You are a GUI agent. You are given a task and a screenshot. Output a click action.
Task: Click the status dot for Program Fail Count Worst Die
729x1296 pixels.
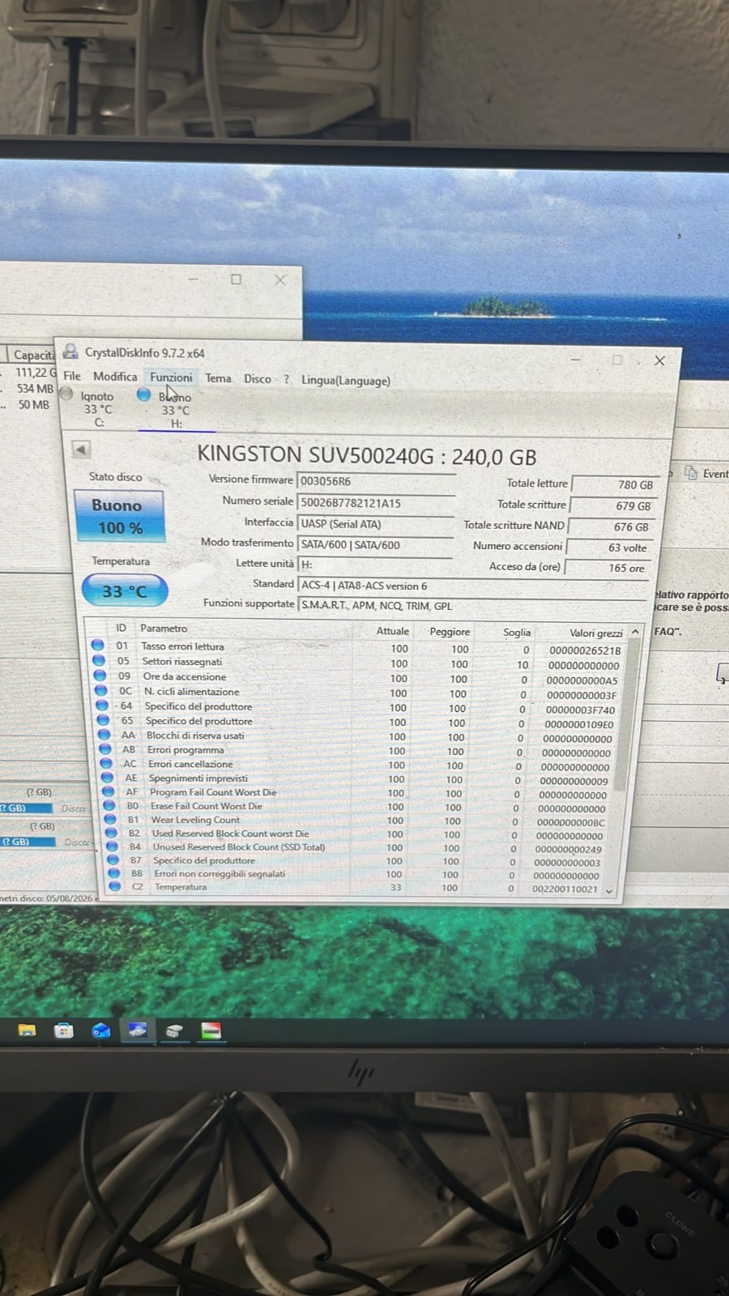point(108,792)
